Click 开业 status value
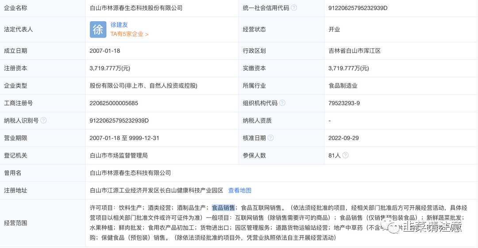Image resolution: width=478 pixels, height=248 pixels. [334, 30]
